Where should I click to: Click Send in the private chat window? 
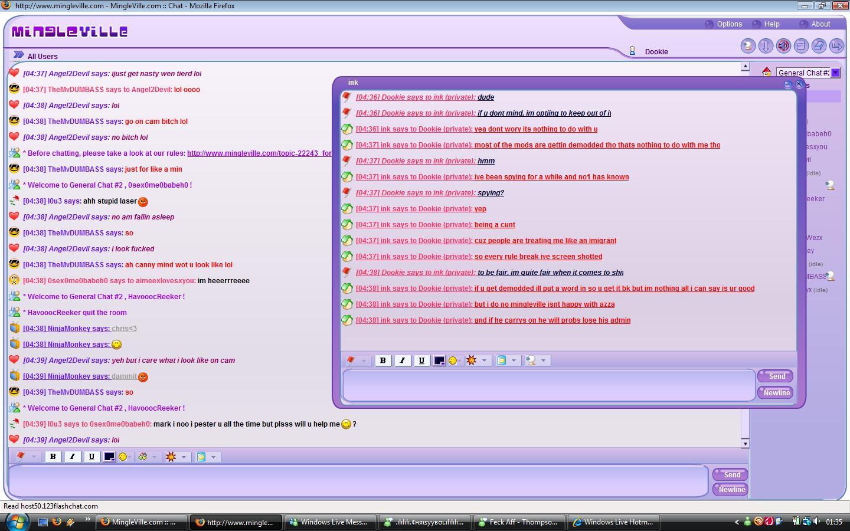[776, 376]
